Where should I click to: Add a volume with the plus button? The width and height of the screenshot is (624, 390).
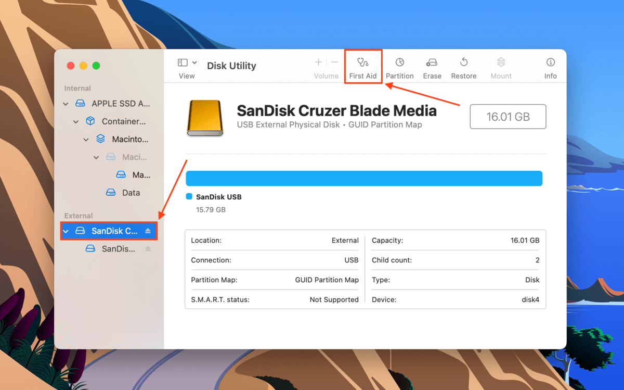point(318,62)
